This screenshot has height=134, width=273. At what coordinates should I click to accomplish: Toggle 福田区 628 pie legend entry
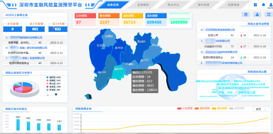pos(53,77)
